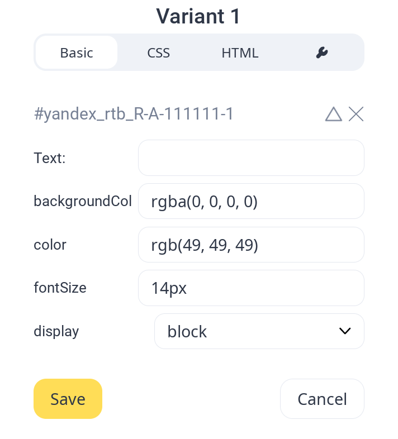
Task: Click the display label
Action: 56,331
